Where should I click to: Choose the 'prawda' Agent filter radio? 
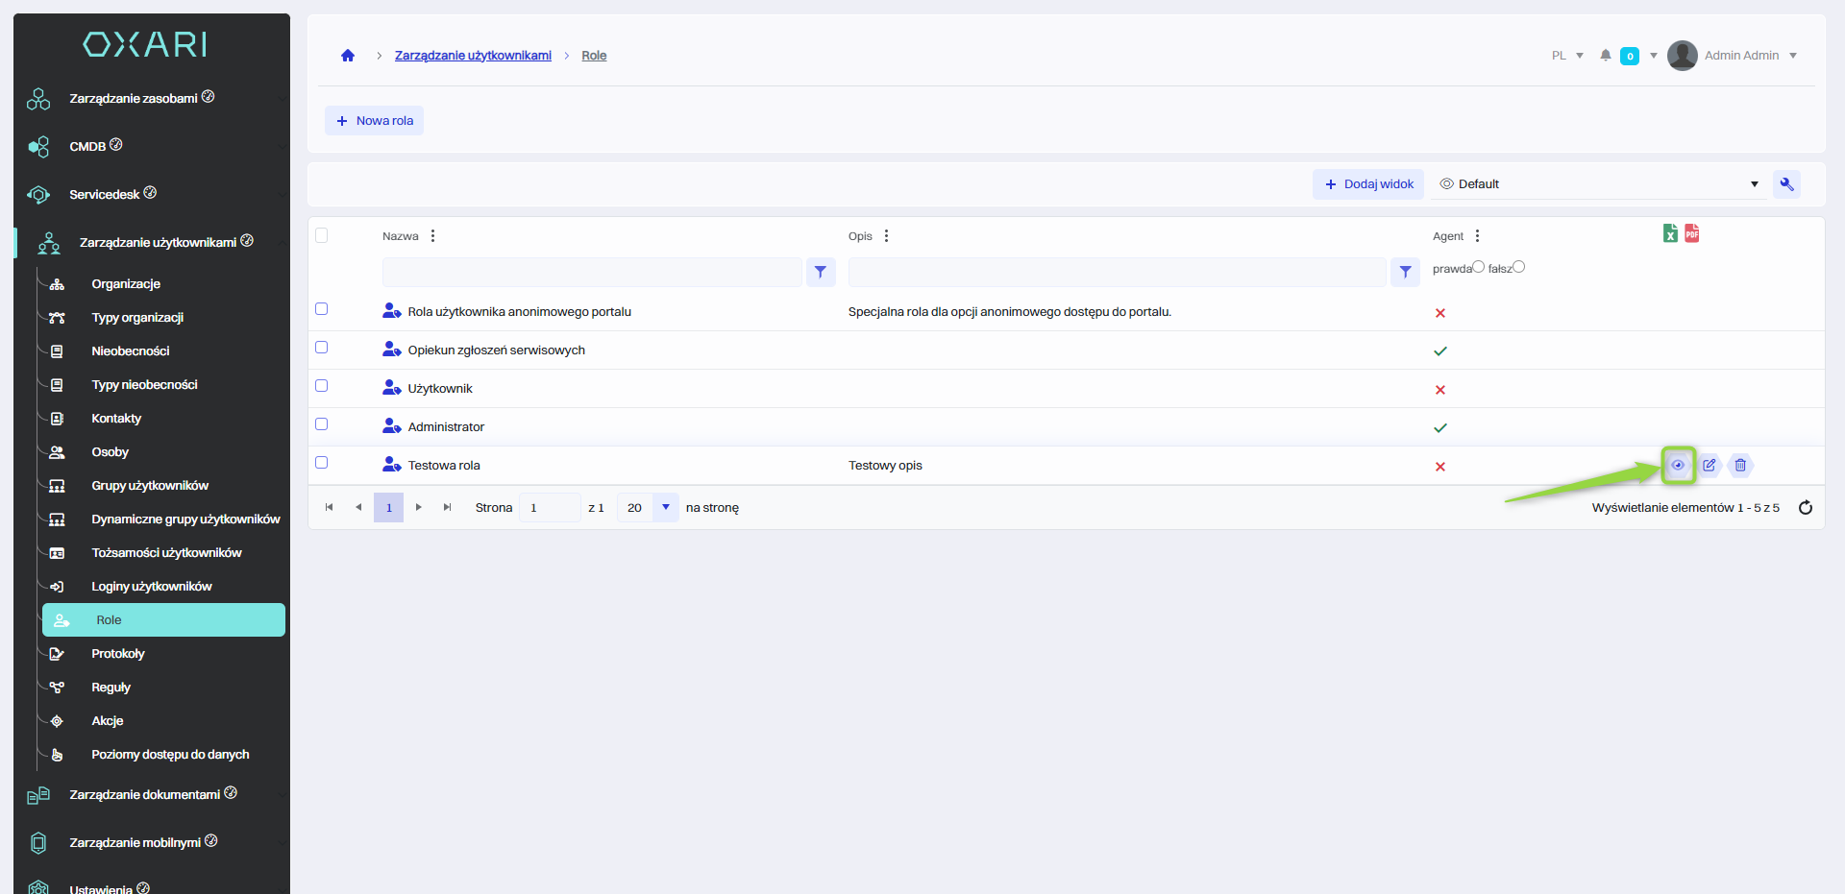(x=1478, y=267)
